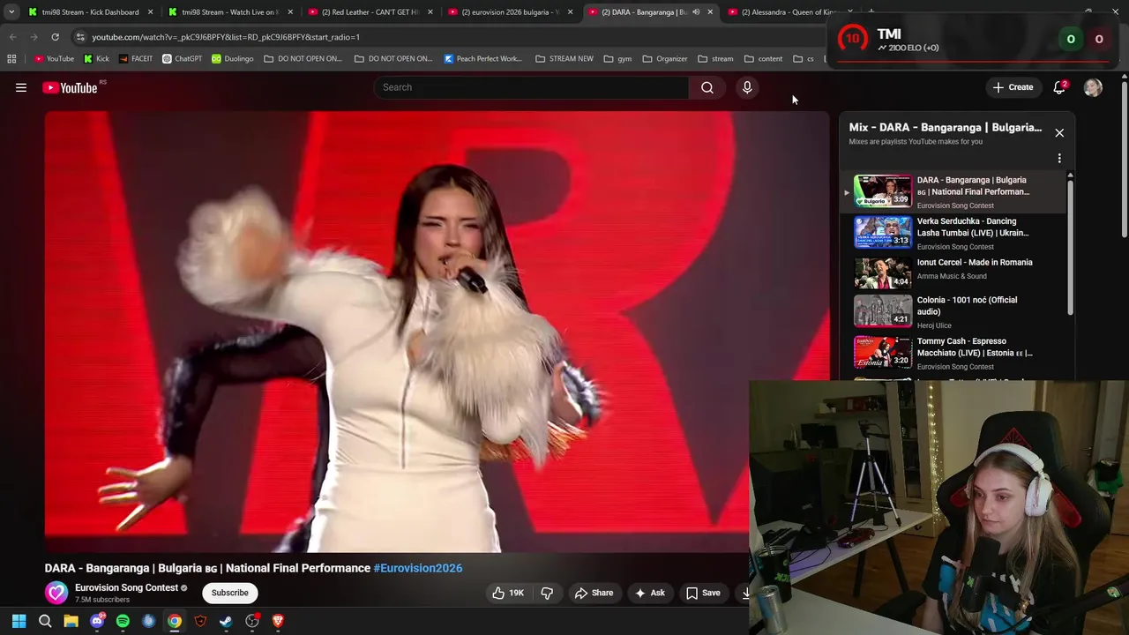Open the Kick bookmark

(97, 59)
